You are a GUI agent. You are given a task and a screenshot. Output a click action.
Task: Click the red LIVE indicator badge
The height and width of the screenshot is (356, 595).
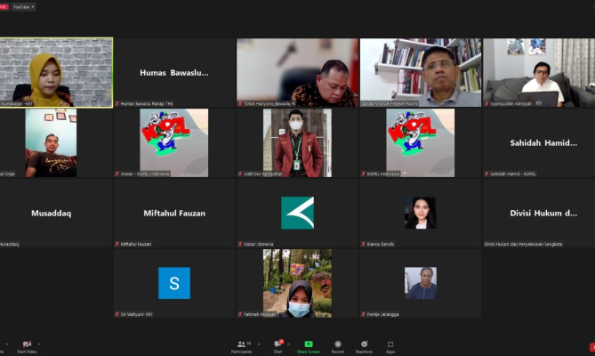point(3,6)
